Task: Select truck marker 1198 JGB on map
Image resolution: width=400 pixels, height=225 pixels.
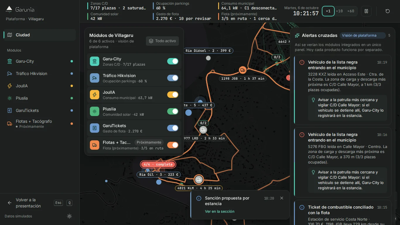Action: pos(242,70)
